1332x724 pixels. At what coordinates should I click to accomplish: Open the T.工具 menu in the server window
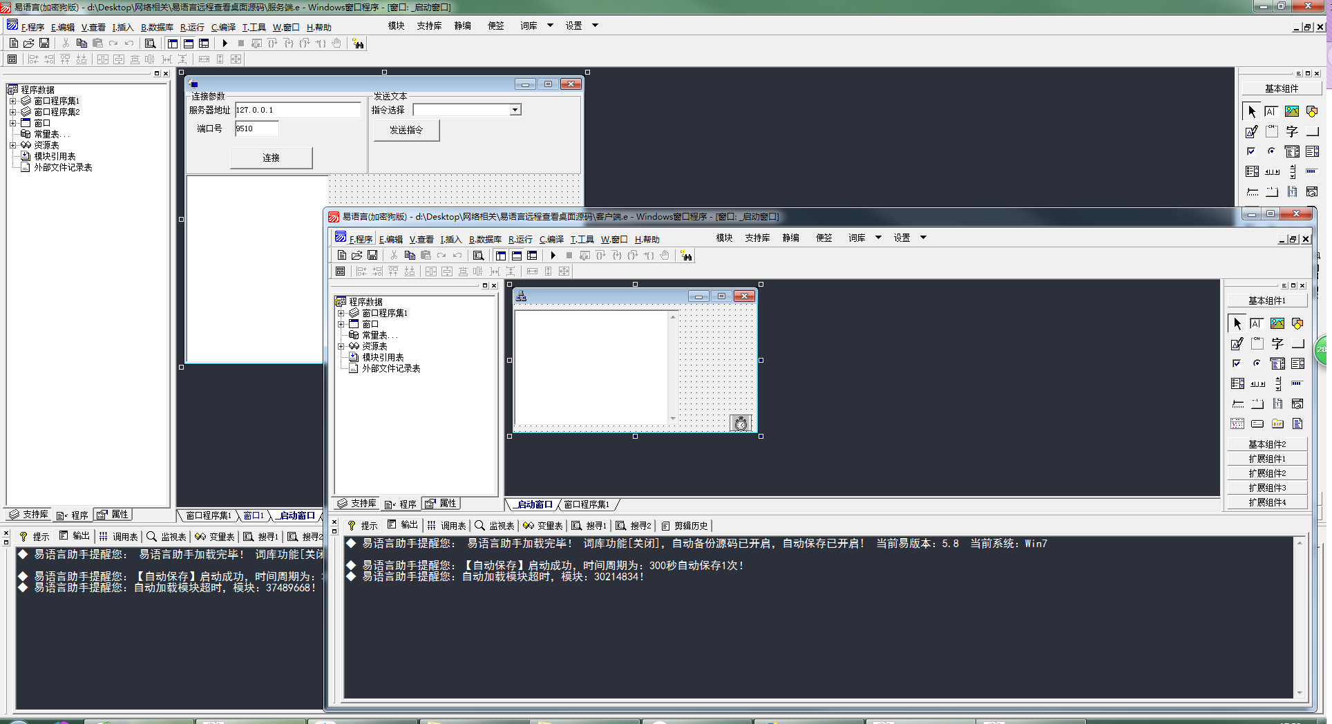[x=254, y=28]
